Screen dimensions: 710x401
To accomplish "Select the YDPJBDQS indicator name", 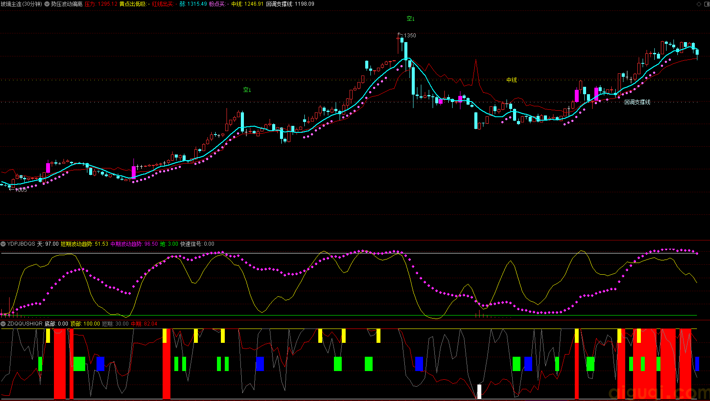I will tap(21, 244).
